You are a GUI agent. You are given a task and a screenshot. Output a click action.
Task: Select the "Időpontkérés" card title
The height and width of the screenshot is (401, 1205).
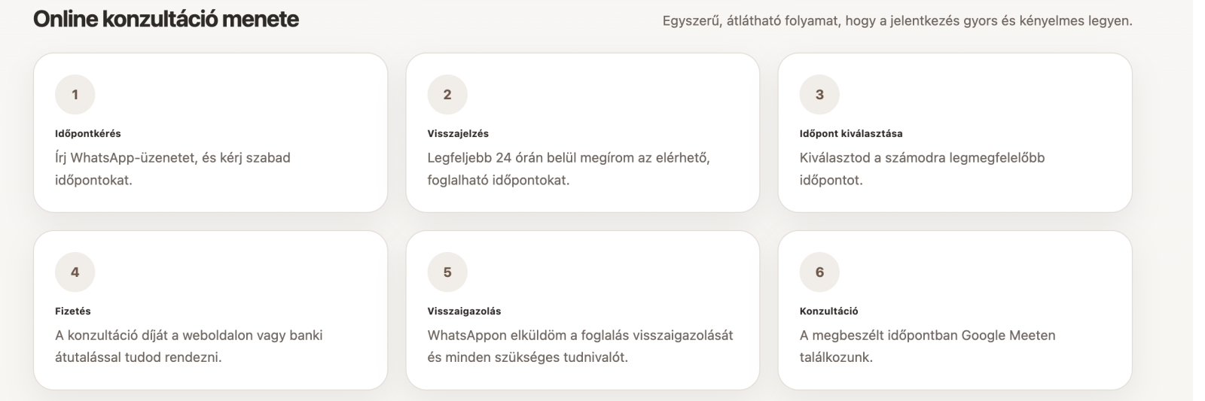coord(88,134)
